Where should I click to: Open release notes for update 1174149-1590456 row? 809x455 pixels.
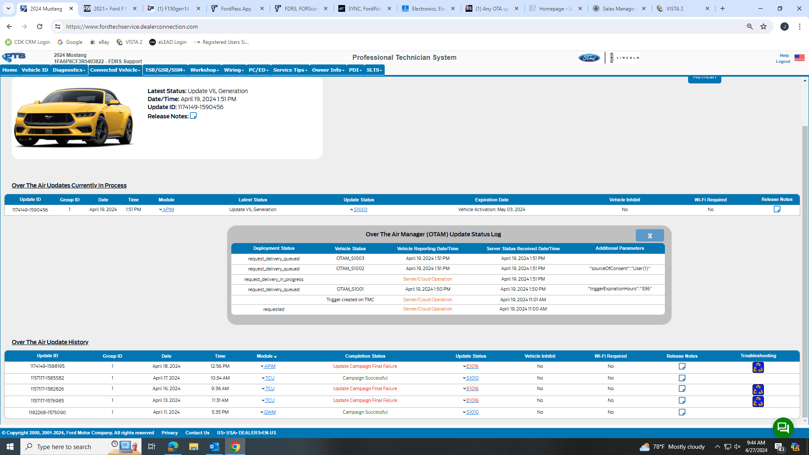[777, 209]
